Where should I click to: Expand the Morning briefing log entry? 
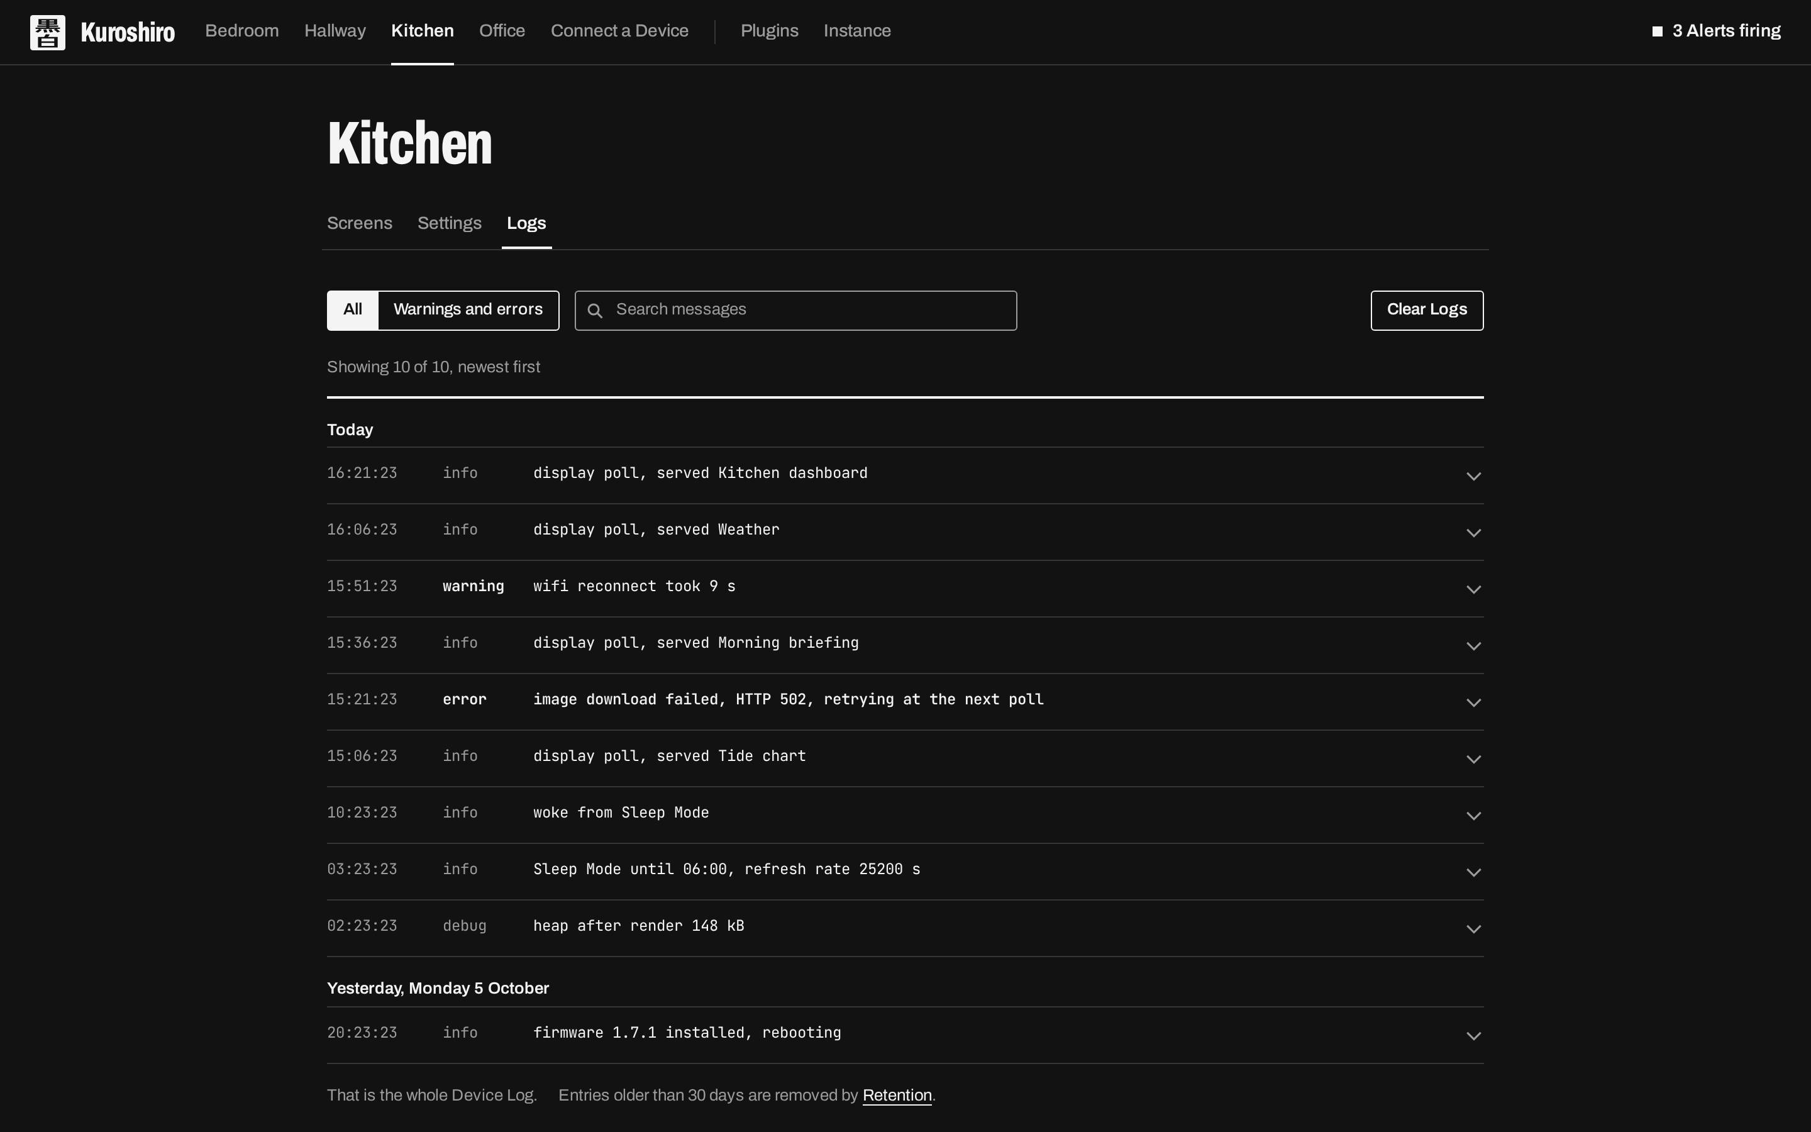[905, 645]
